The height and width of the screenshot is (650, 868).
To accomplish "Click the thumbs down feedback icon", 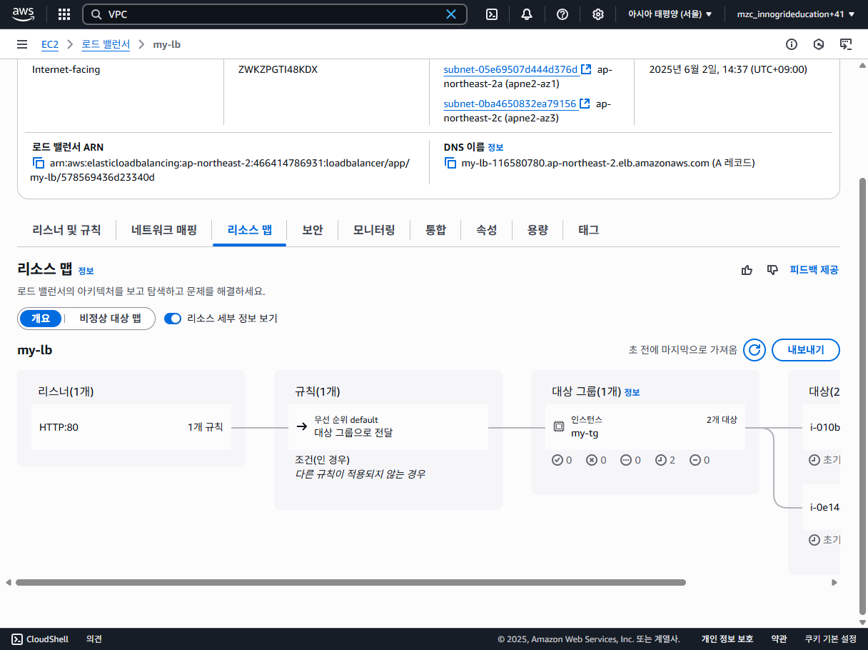I will click(x=772, y=270).
